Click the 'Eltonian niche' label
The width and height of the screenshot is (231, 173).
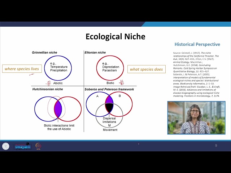click(x=95, y=53)
